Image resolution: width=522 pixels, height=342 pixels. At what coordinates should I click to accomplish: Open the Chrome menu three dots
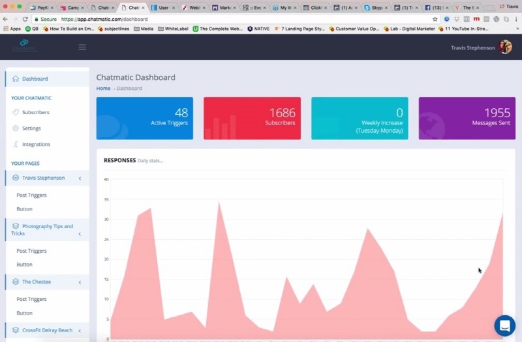pyautogui.click(x=517, y=20)
